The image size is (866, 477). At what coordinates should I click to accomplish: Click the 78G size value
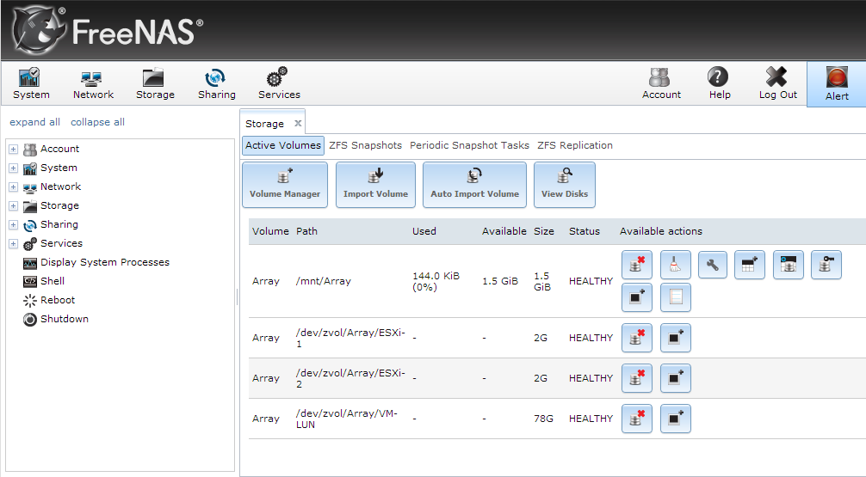point(543,419)
